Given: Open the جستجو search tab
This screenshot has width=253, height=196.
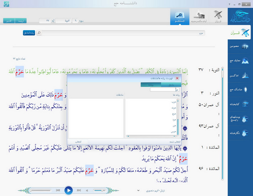Looking at the screenshot, I should coord(180,17).
